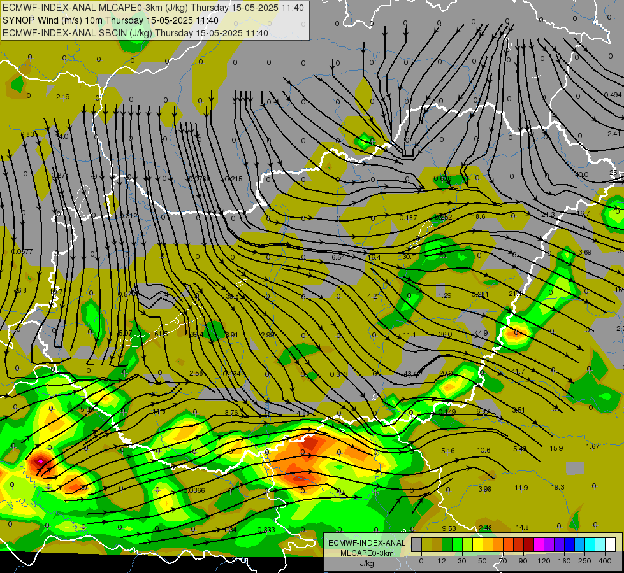624x573 pixels.
Task: Click the map value '5.16'
Action: [x=447, y=451]
